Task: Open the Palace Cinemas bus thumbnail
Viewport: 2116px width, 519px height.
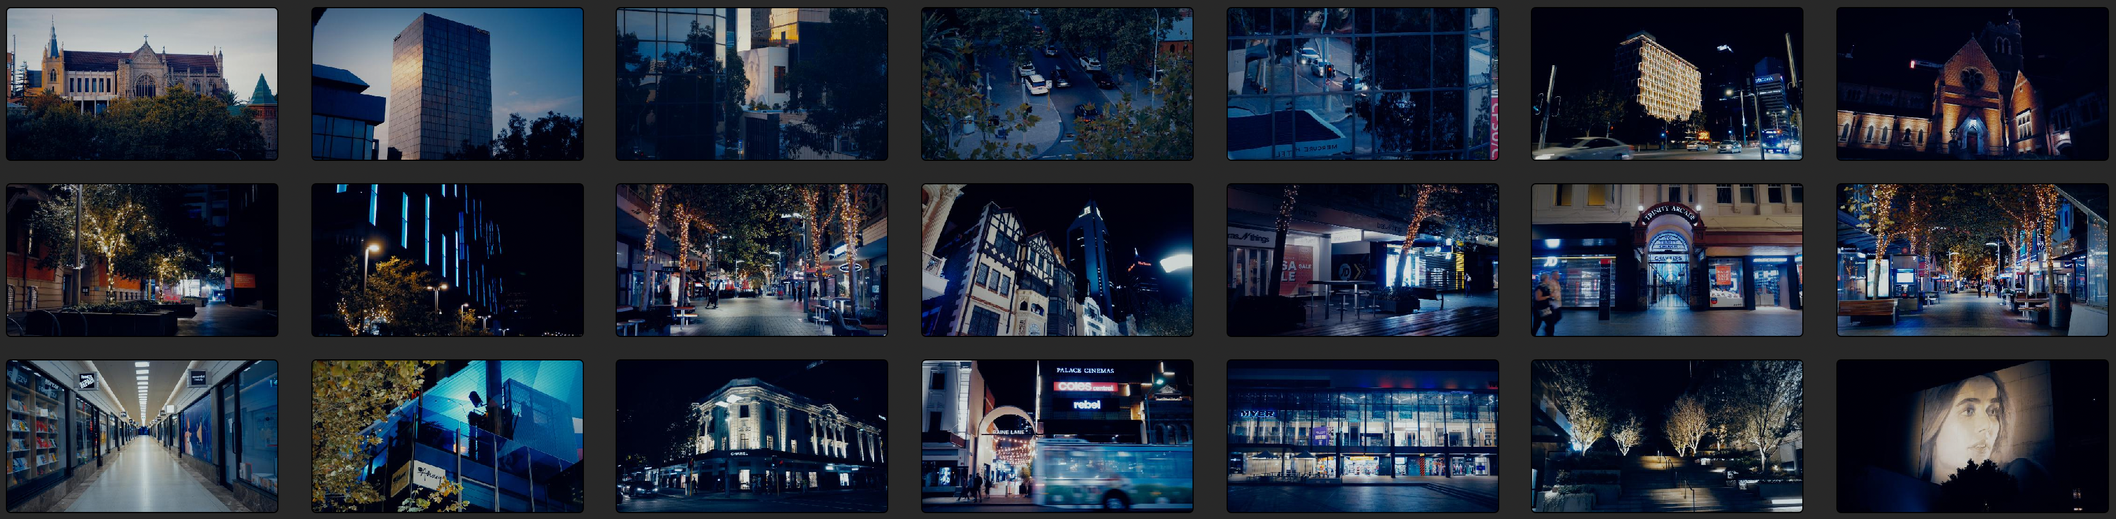Action: pyautogui.click(x=1057, y=436)
